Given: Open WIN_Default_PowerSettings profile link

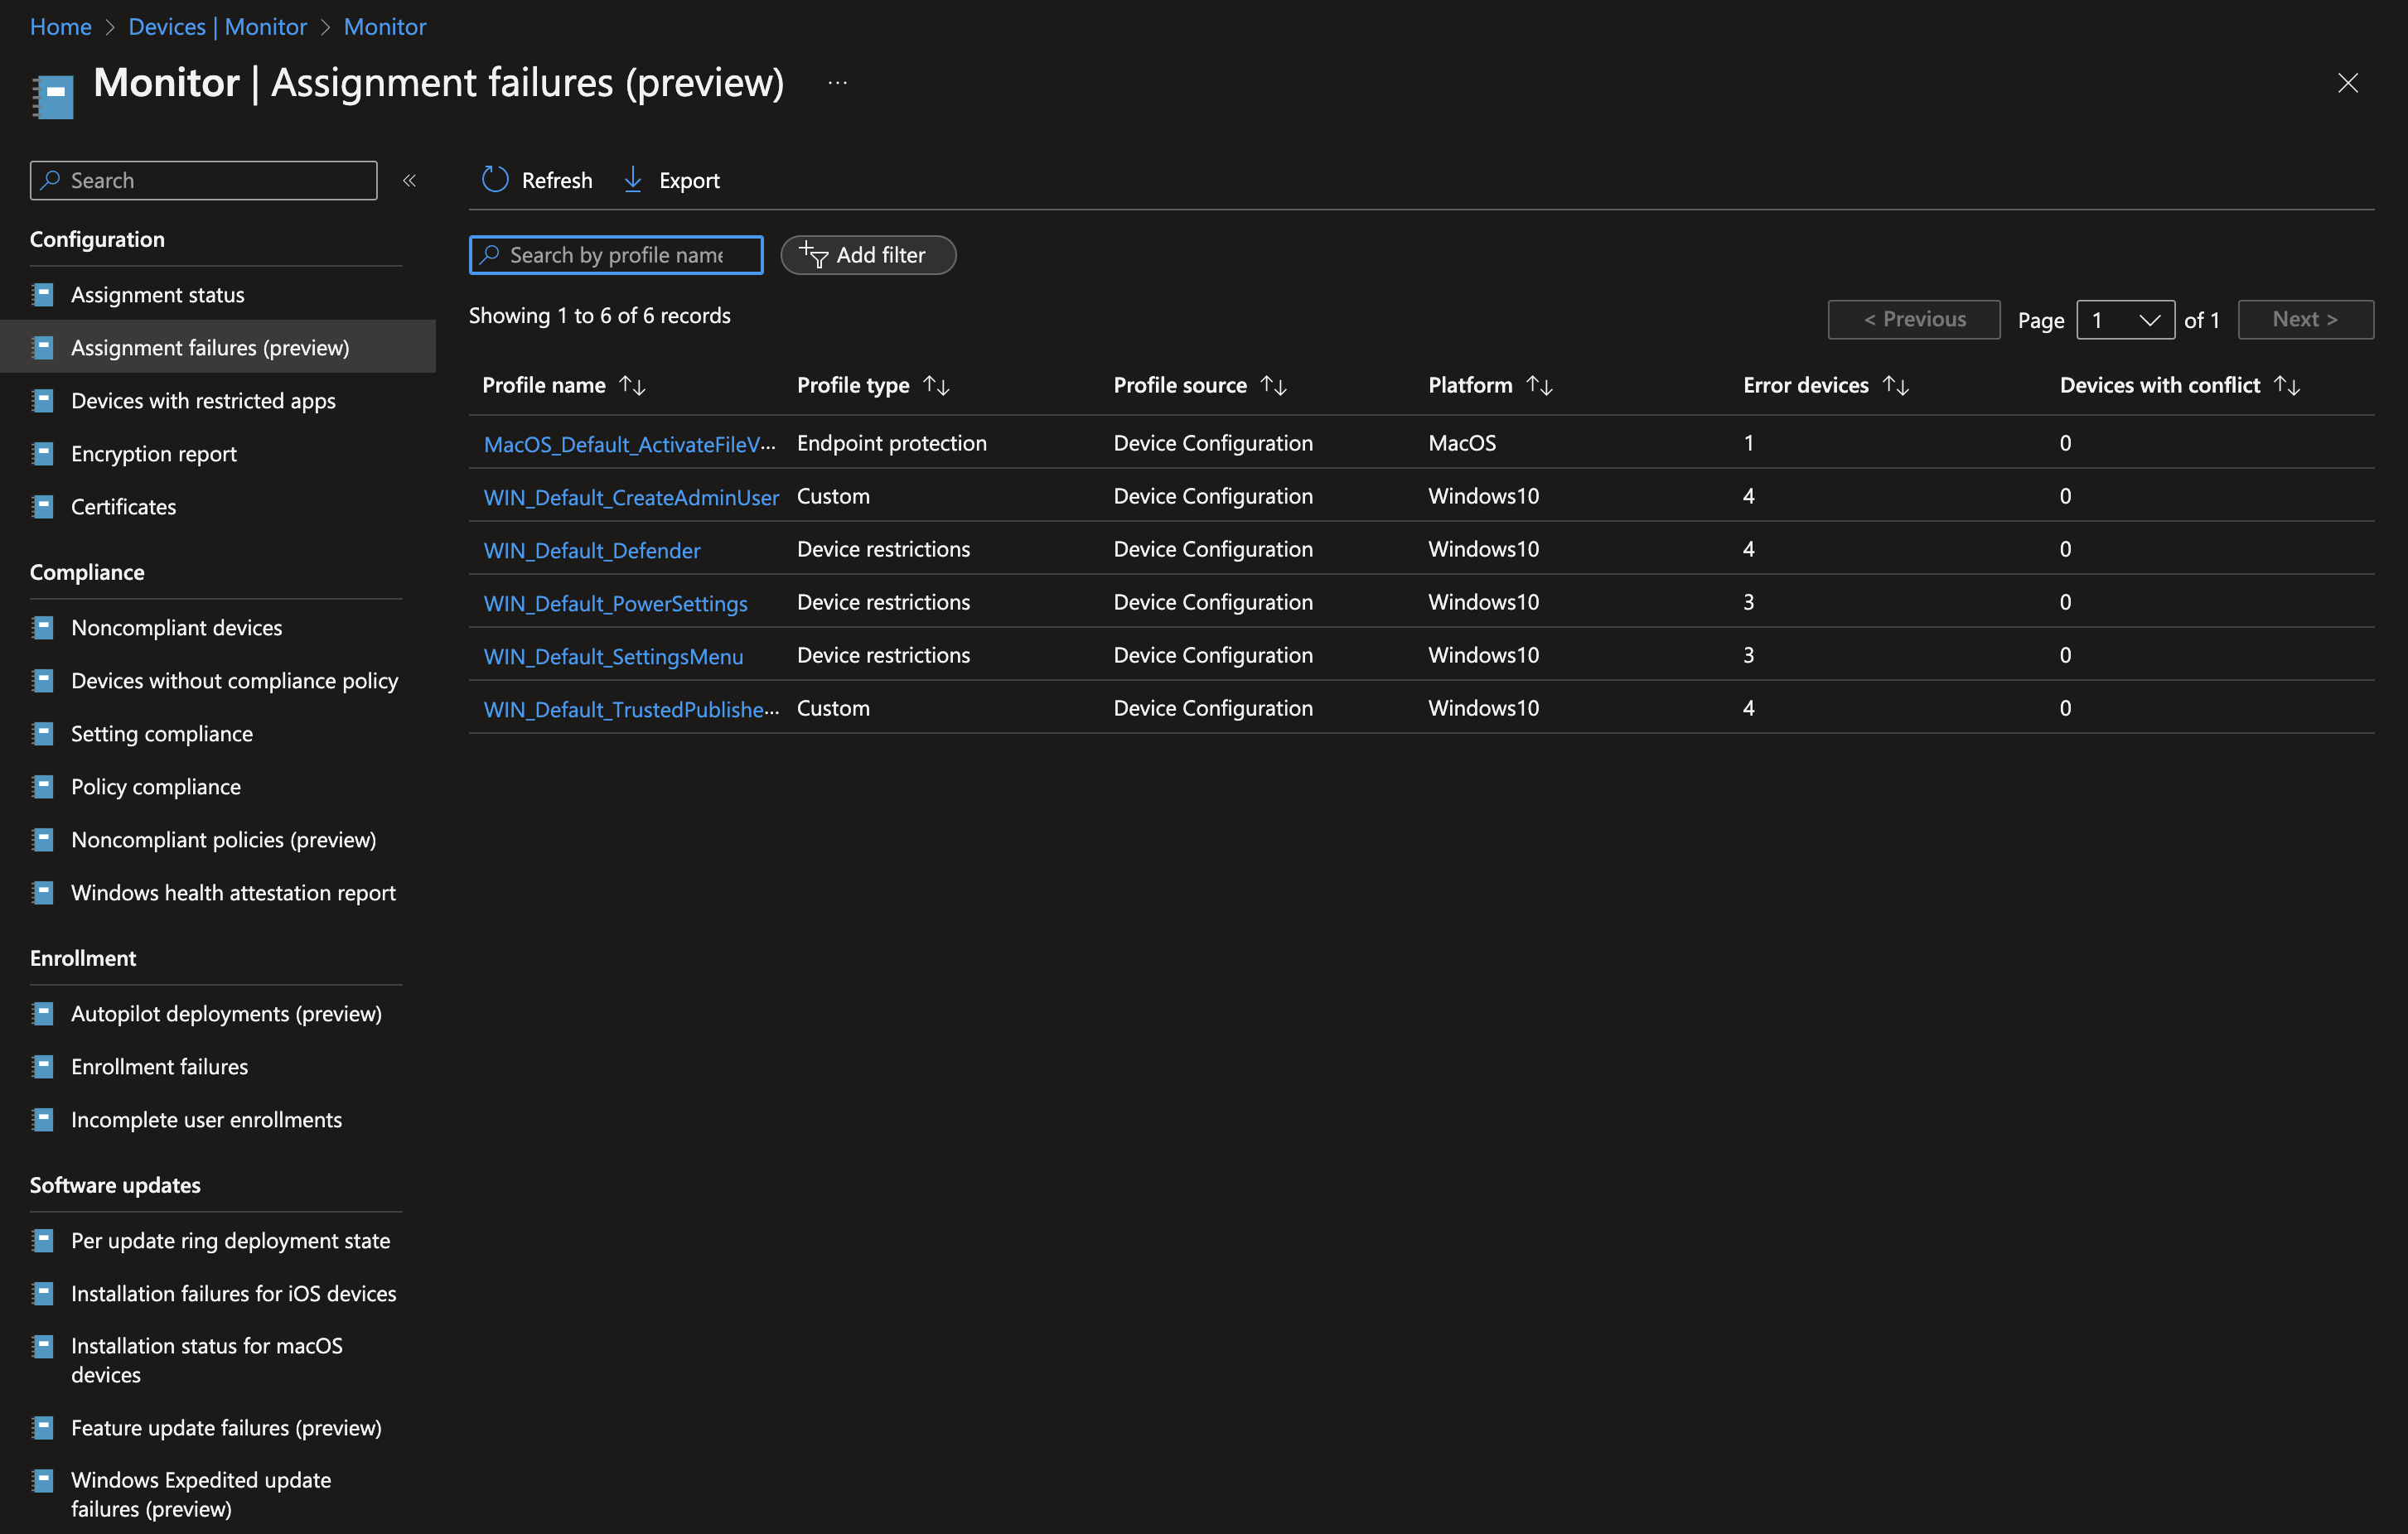Looking at the screenshot, I should coord(615,603).
